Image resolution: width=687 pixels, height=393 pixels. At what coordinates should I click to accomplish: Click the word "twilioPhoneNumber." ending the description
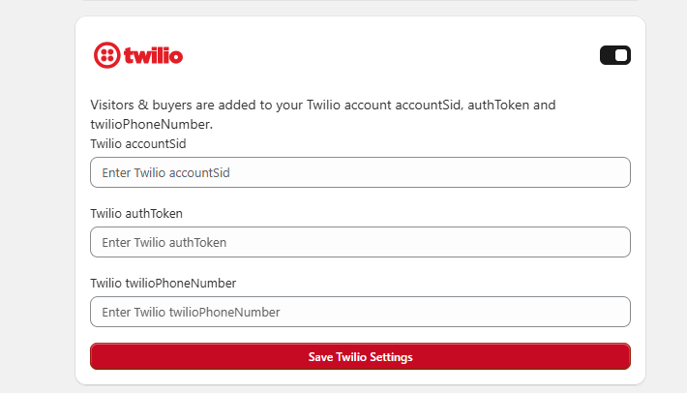[x=151, y=125]
